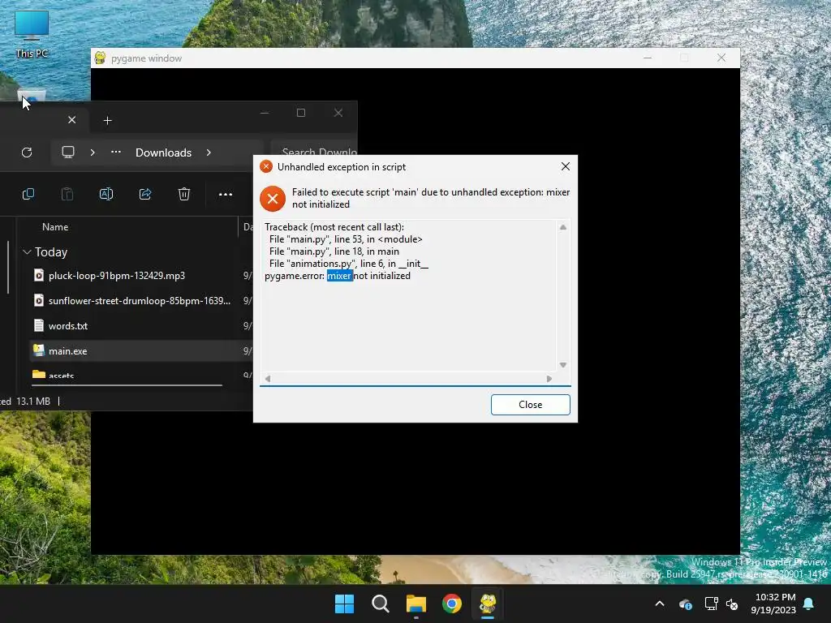Click the Copy icon in Explorer toolbar
Image resolution: width=831 pixels, height=623 pixels.
(28, 195)
